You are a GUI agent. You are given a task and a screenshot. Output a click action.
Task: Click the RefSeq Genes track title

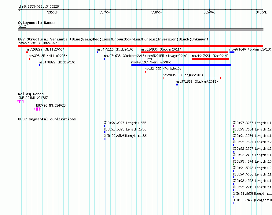pyautogui.click(x=31, y=94)
